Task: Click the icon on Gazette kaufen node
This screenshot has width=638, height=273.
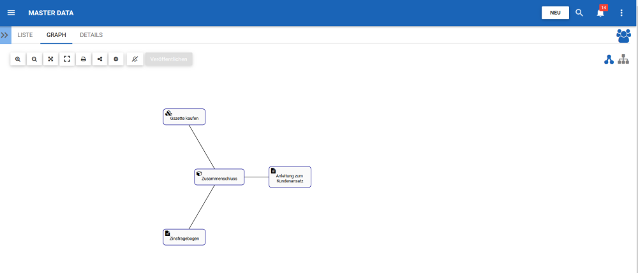Action: pos(168,113)
